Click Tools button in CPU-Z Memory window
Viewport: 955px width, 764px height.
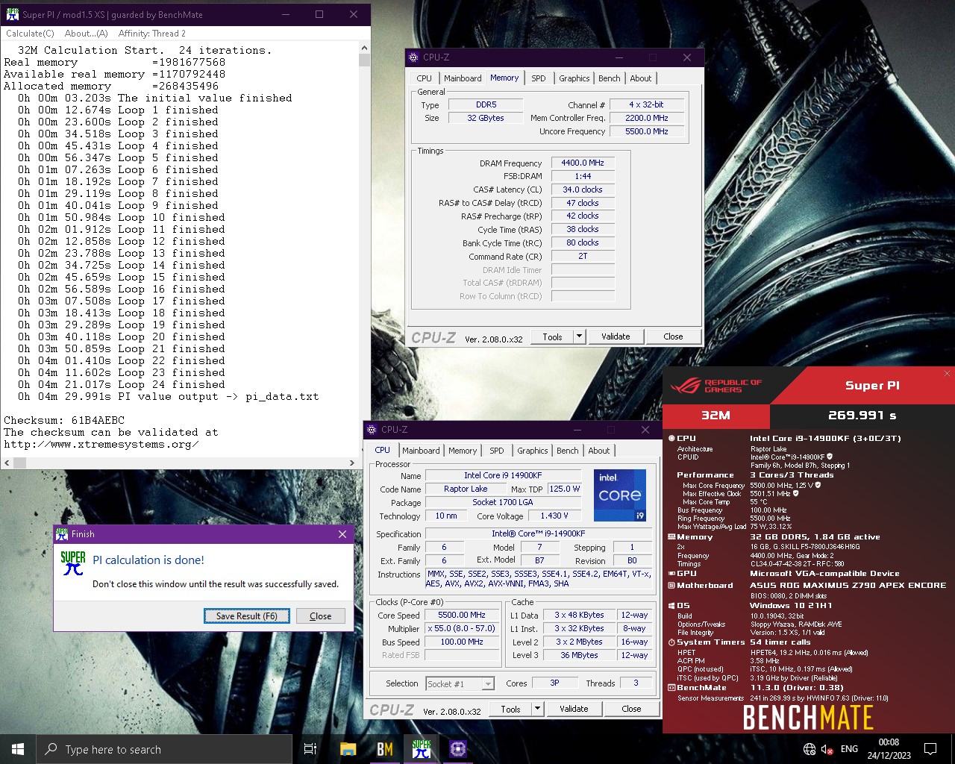[552, 336]
